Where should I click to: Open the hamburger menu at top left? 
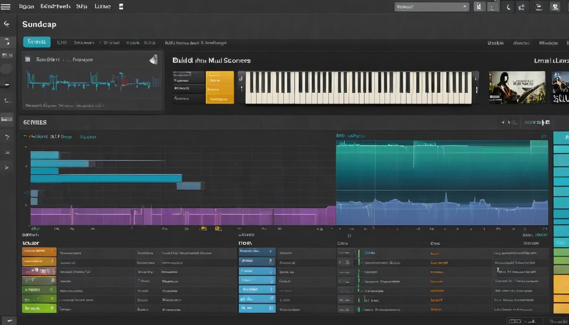tap(6, 7)
